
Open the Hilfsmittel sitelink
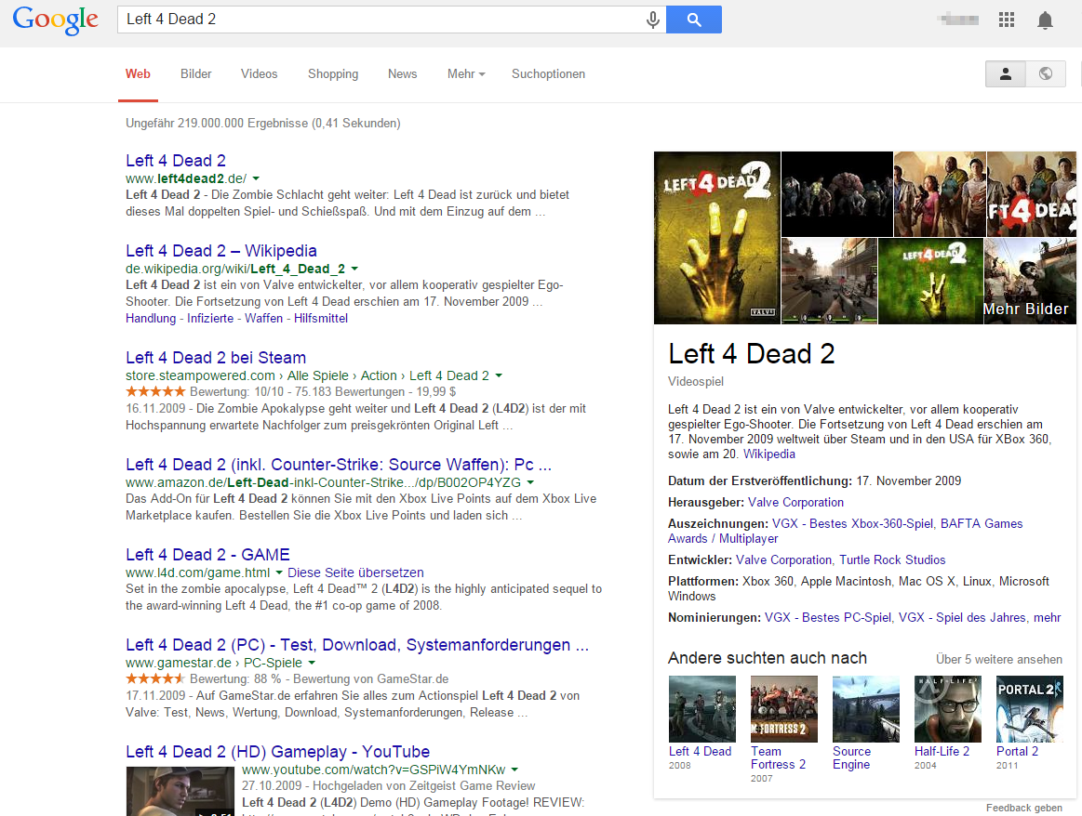pyautogui.click(x=321, y=319)
